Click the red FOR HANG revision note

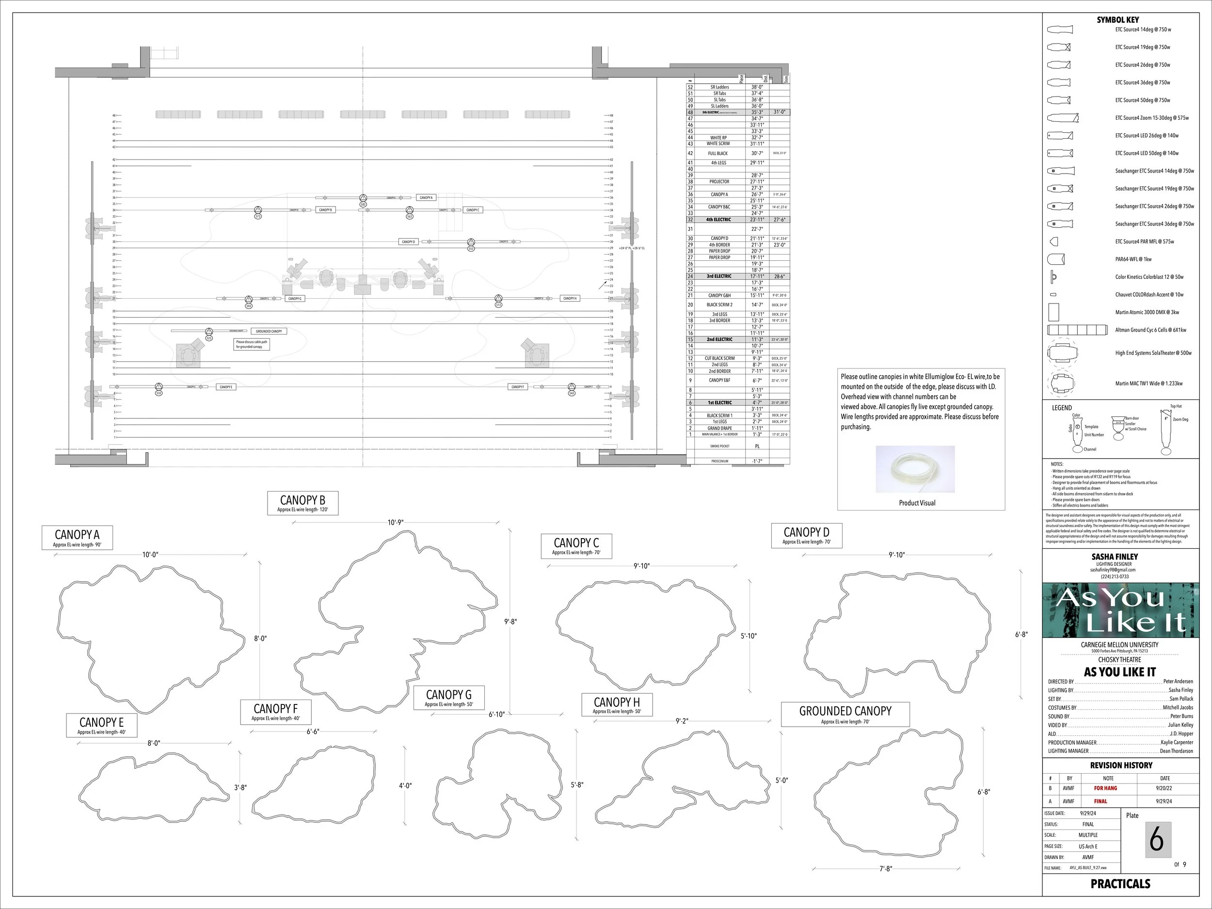pos(1105,788)
